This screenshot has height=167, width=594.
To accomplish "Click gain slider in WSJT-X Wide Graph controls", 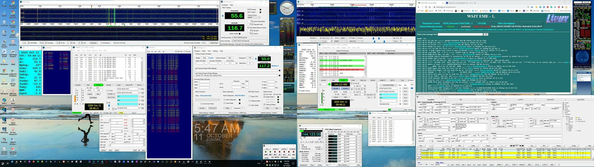I will 373,38.
